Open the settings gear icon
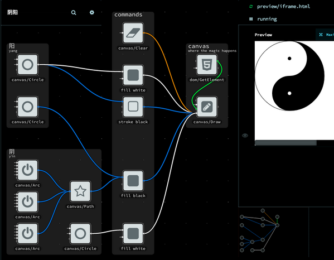Image resolution: width=334 pixels, height=260 pixels. 92,12
